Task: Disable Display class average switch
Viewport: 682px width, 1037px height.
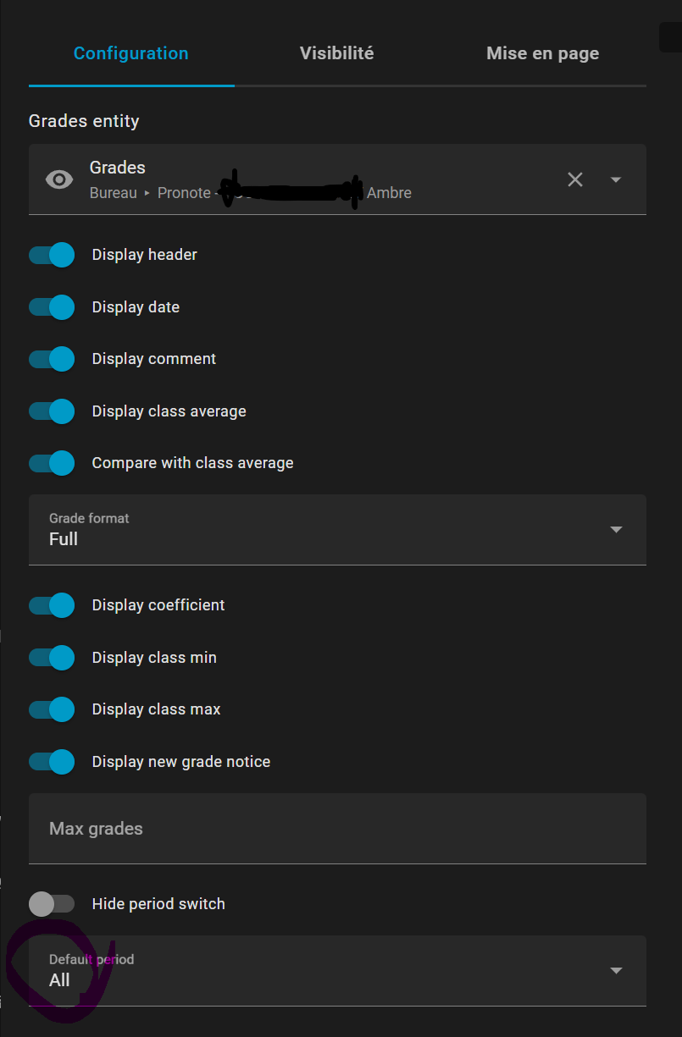Action: [x=52, y=411]
